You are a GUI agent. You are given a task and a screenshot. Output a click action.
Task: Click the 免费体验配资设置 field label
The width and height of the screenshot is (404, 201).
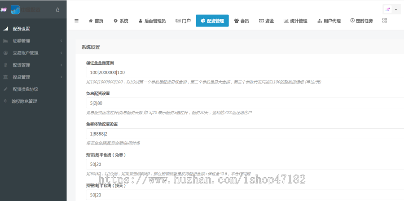[102, 124]
